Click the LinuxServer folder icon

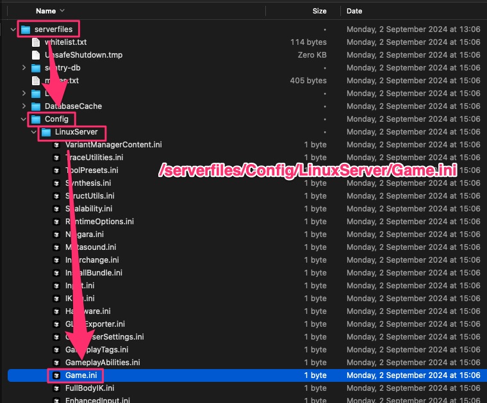click(x=46, y=132)
